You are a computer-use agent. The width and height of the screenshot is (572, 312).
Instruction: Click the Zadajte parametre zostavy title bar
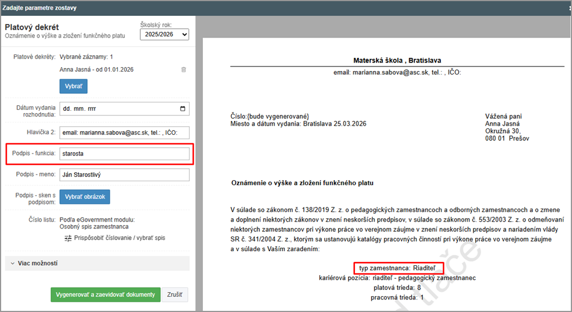40,8
